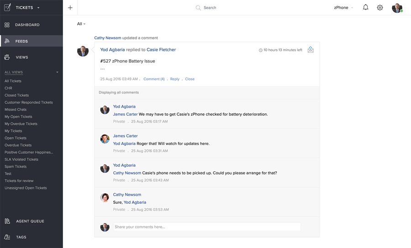Click the mail icon on ticket #527

[311, 50]
